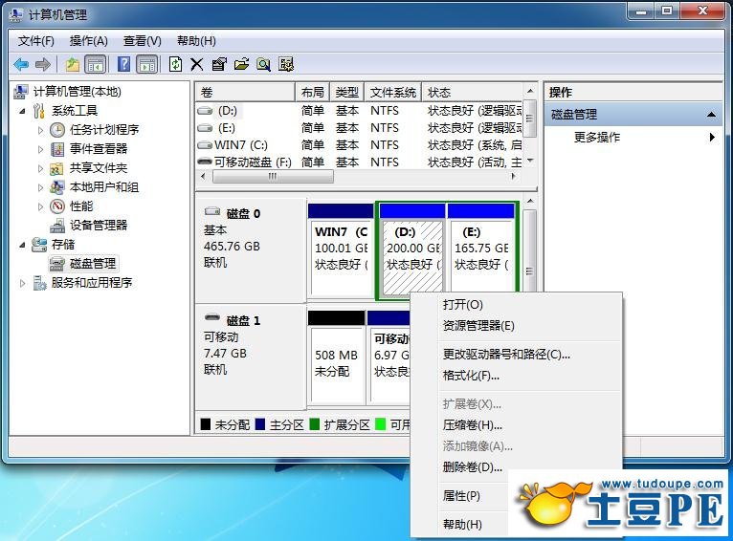Screen dimensions: 733x541
Task: Sort by the 类型 column header
Action: coord(346,93)
